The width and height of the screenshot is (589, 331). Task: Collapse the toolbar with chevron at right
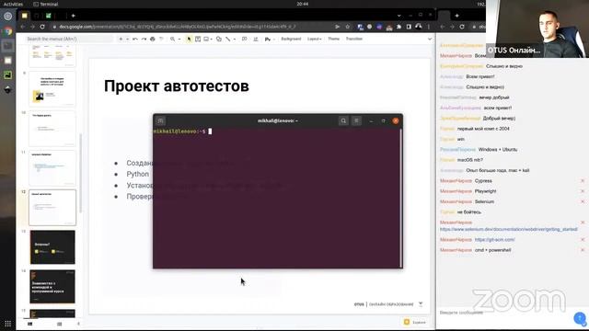430,39
